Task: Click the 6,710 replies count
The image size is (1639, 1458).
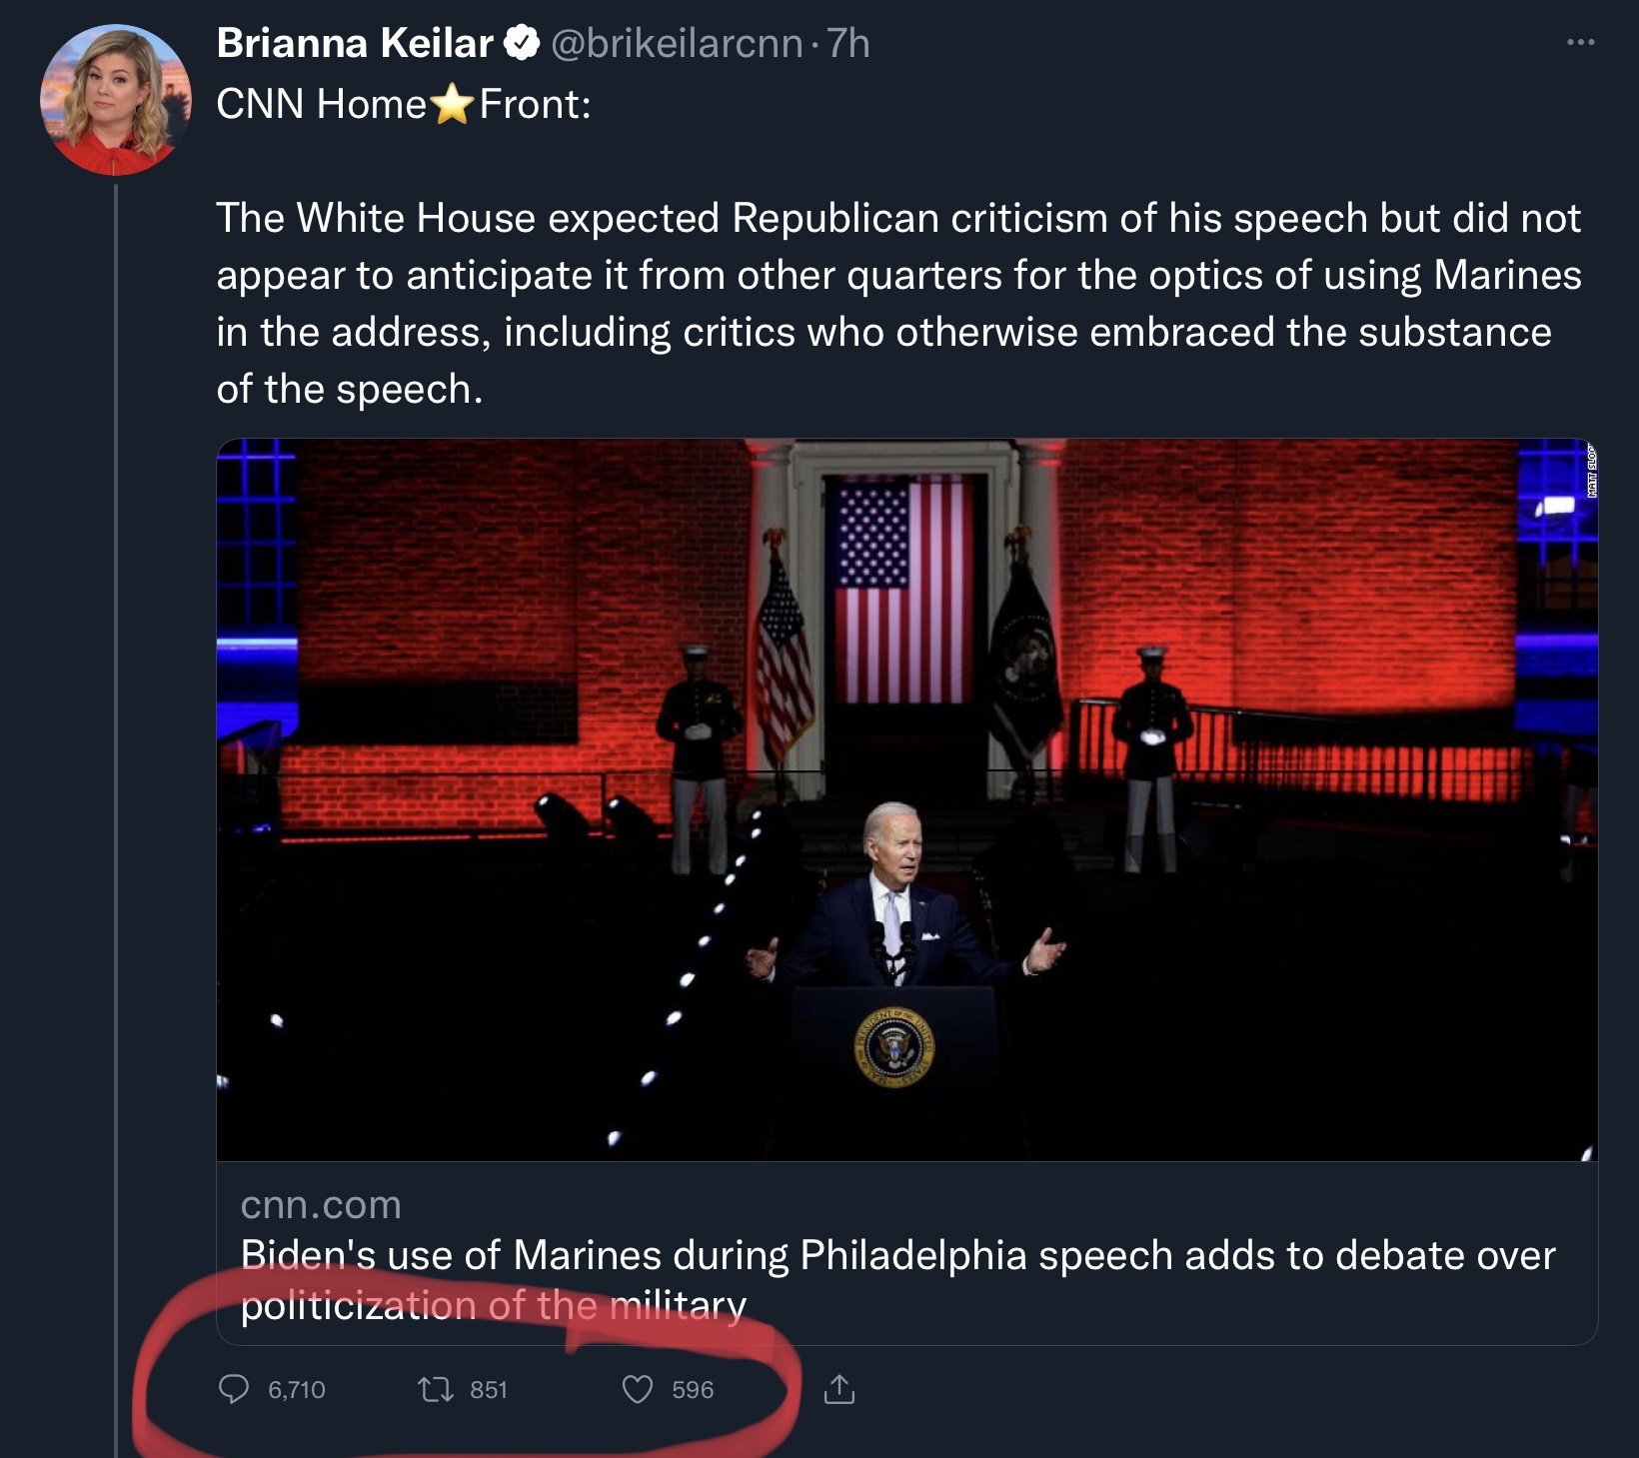Action: 297,1390
